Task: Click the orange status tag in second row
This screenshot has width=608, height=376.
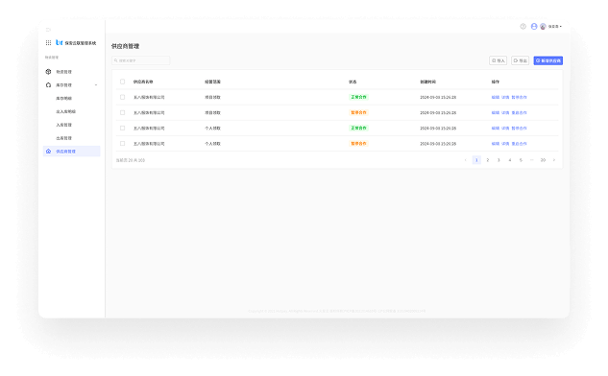Action: [358, 112]
